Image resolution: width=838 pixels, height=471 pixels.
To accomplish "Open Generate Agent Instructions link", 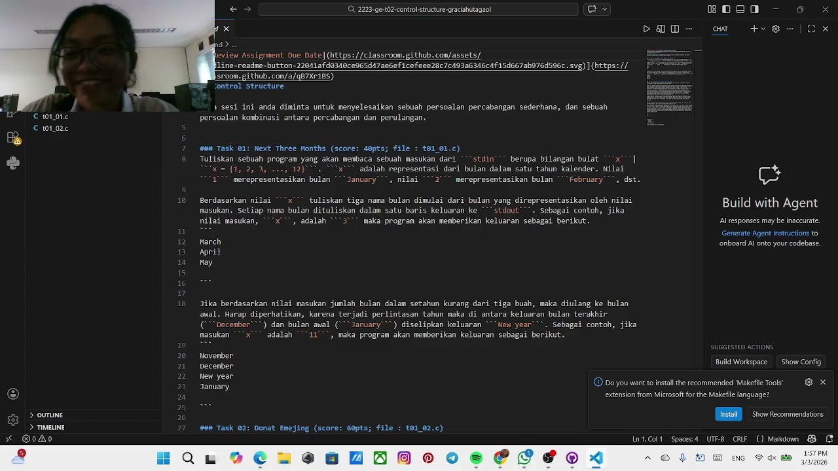I will (765, 233).
